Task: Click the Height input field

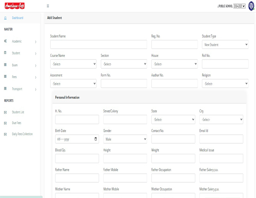Action: 125,158
